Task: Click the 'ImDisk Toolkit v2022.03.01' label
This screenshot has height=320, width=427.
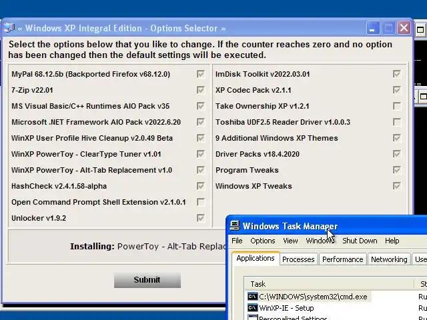Action: point(262,74)
